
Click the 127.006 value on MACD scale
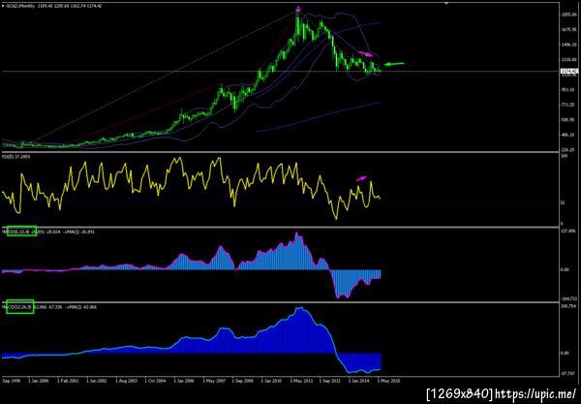[x=569, y=231]
